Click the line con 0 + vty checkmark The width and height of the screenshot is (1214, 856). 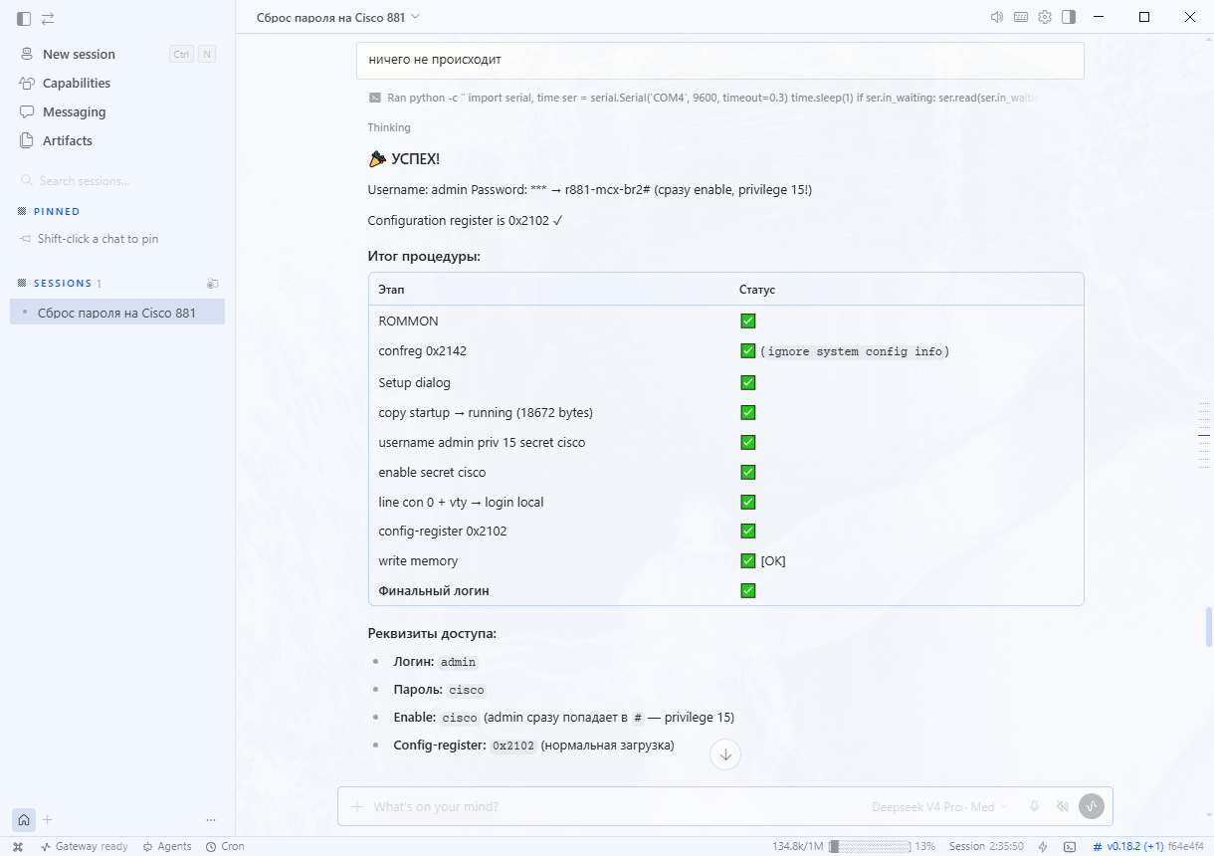(748, 503)
